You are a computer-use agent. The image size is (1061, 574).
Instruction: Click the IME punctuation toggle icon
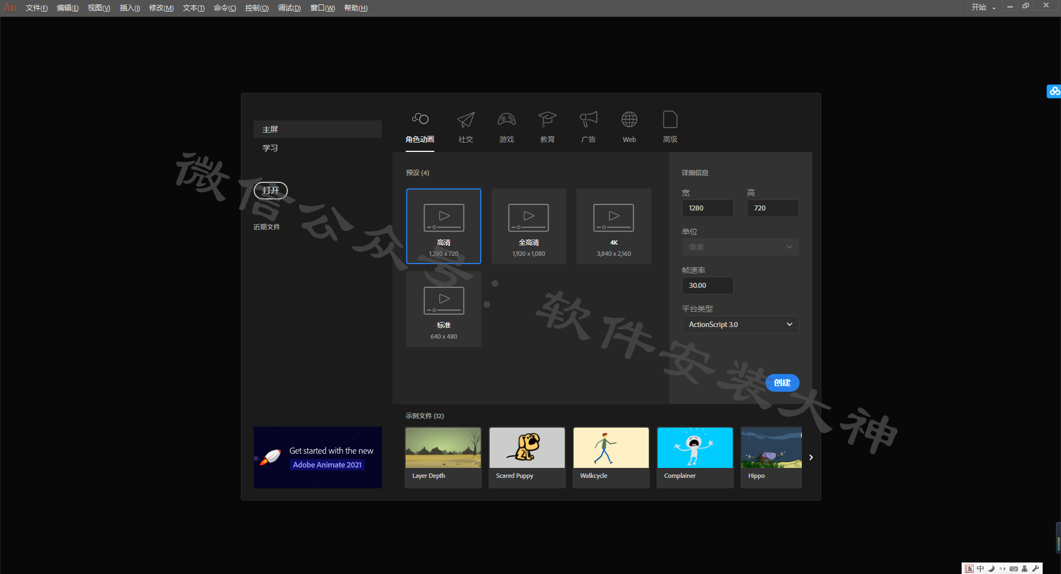[1002, 568]
